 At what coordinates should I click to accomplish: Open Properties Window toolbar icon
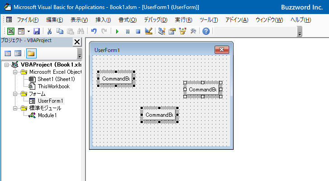[x=172, y=31]
